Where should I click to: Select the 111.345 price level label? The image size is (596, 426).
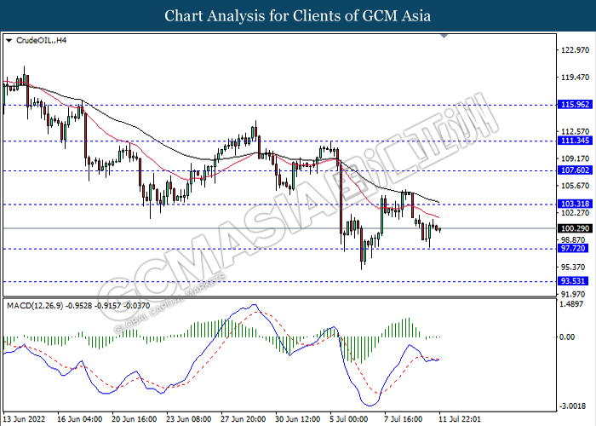click(575, 141)
